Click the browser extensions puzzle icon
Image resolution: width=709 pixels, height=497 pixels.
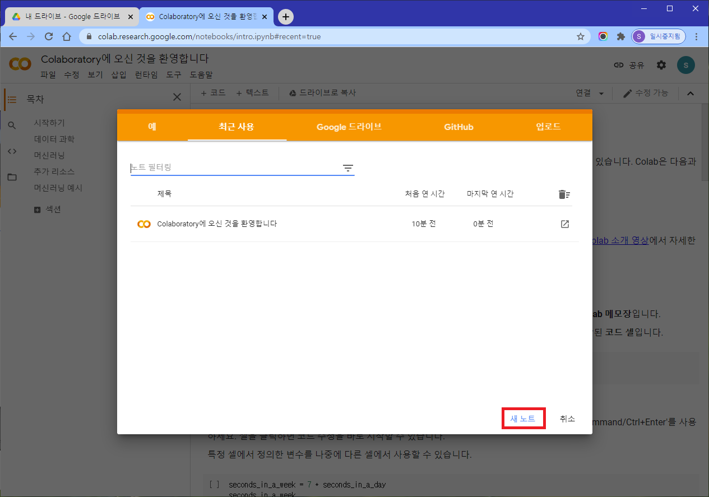[x=620, y=36]
